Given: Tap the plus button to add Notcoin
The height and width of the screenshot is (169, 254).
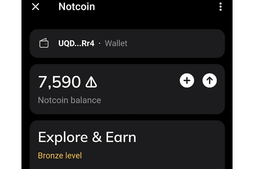Looking at the screenshot, I should point(187,81).
